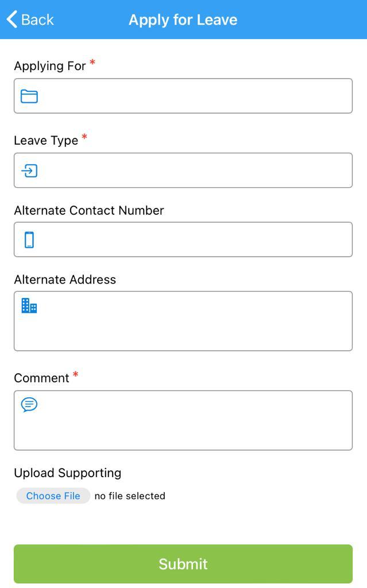Tap the speech bubble comment icon
The width and height of the screenshot is (367, 588).
[x=29, y=405]
